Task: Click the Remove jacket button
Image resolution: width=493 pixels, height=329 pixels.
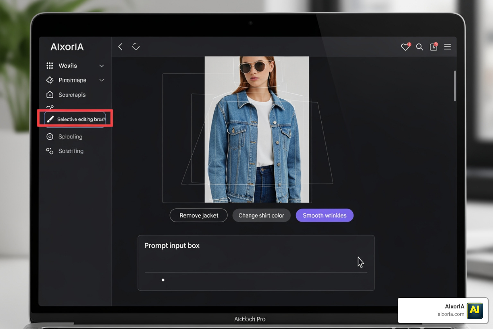Action: [199, 216]
